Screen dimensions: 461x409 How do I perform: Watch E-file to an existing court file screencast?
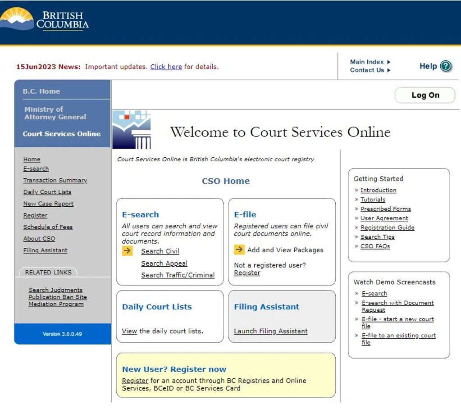pyautogui.click(x=399, y=339)
